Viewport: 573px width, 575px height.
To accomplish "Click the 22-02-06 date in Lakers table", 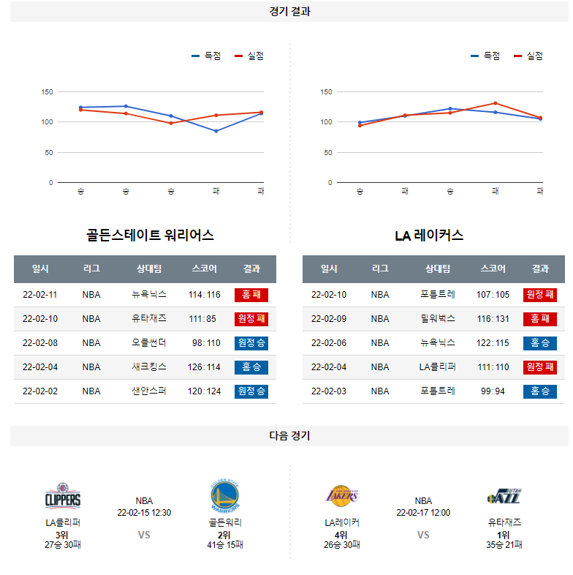I will click(329, 343).
